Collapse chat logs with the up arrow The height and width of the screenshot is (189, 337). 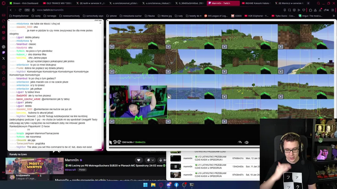tap(100, 23)
